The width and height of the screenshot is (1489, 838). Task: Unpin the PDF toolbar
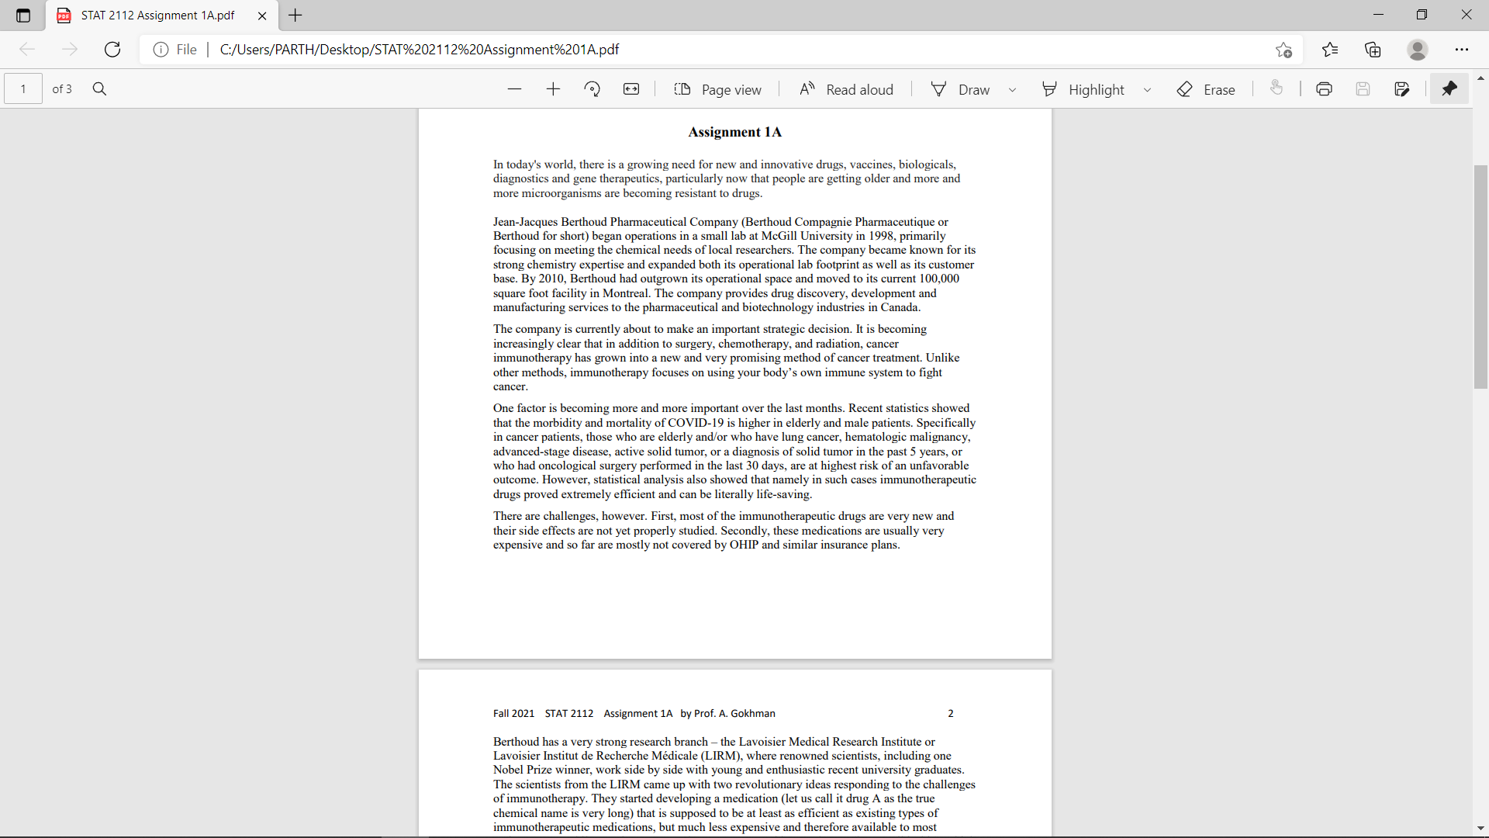(x=1449, y=88)
